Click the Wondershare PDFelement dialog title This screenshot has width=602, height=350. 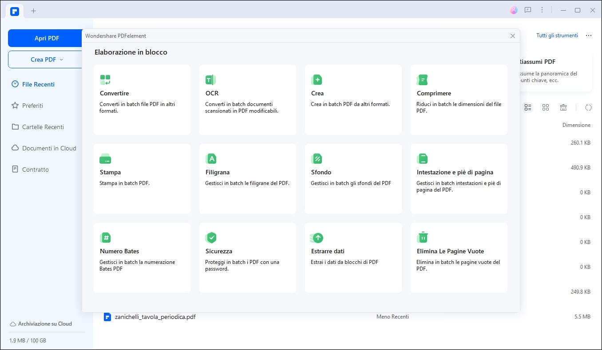click(116, 36)
